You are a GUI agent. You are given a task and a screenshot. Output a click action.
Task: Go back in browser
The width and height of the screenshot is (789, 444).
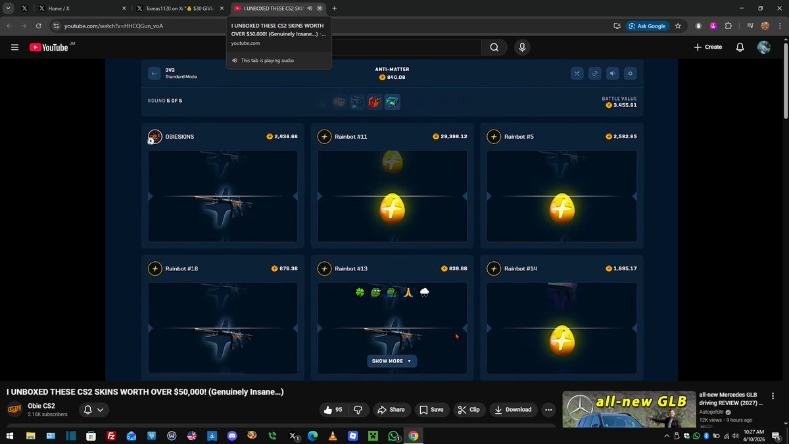9,26
